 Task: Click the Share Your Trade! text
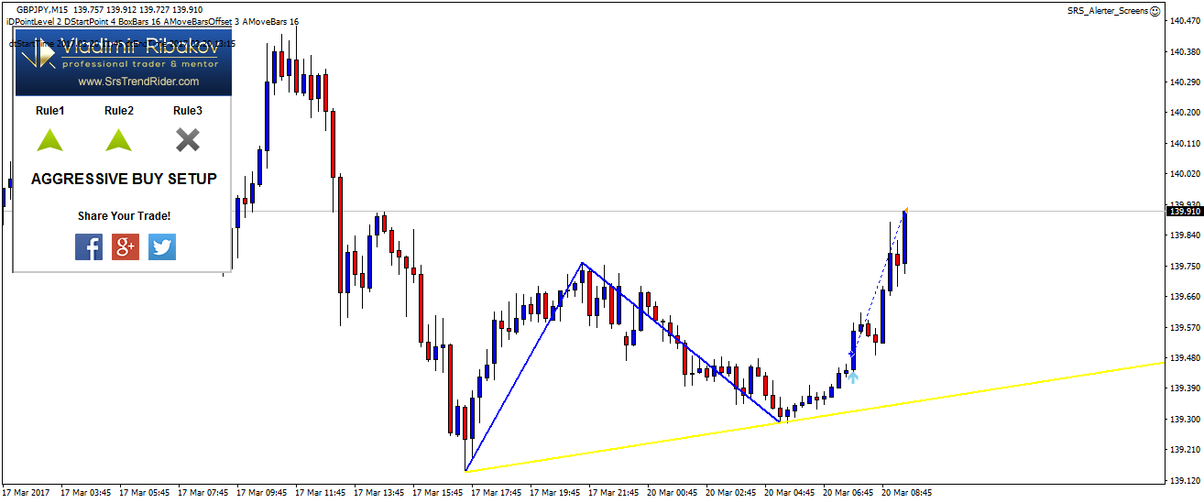pos(124,216)
